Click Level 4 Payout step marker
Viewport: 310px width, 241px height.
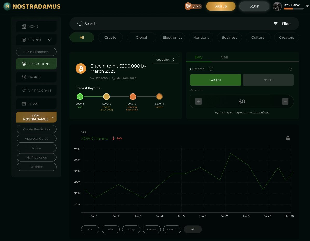tap(159, 97)
